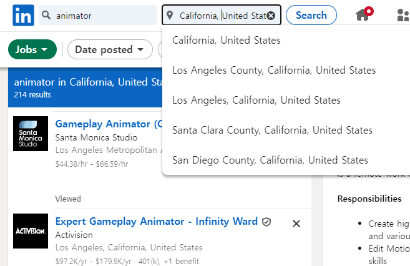The width and height of the screenshot is (410, 266).
Task: Click the location pin icon
Action: [170, 15]
